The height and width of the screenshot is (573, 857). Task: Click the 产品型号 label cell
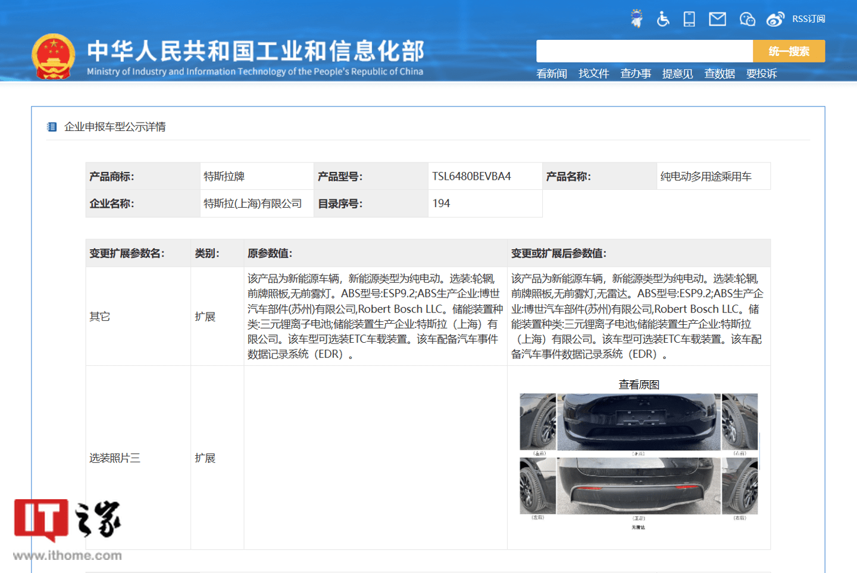click(371, 176)
